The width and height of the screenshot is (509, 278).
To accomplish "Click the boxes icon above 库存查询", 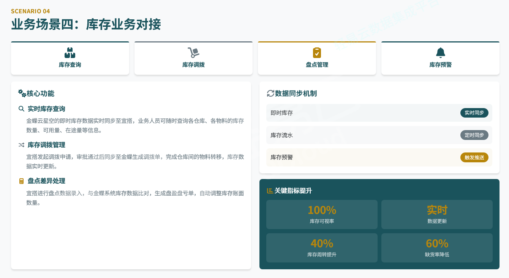I will pyautogui.click(x=70, y=53).
